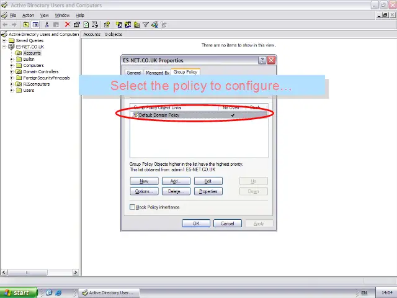Select Default Domain Policy row
This screenshot has width=397, height=298.
tap(199, 115)
